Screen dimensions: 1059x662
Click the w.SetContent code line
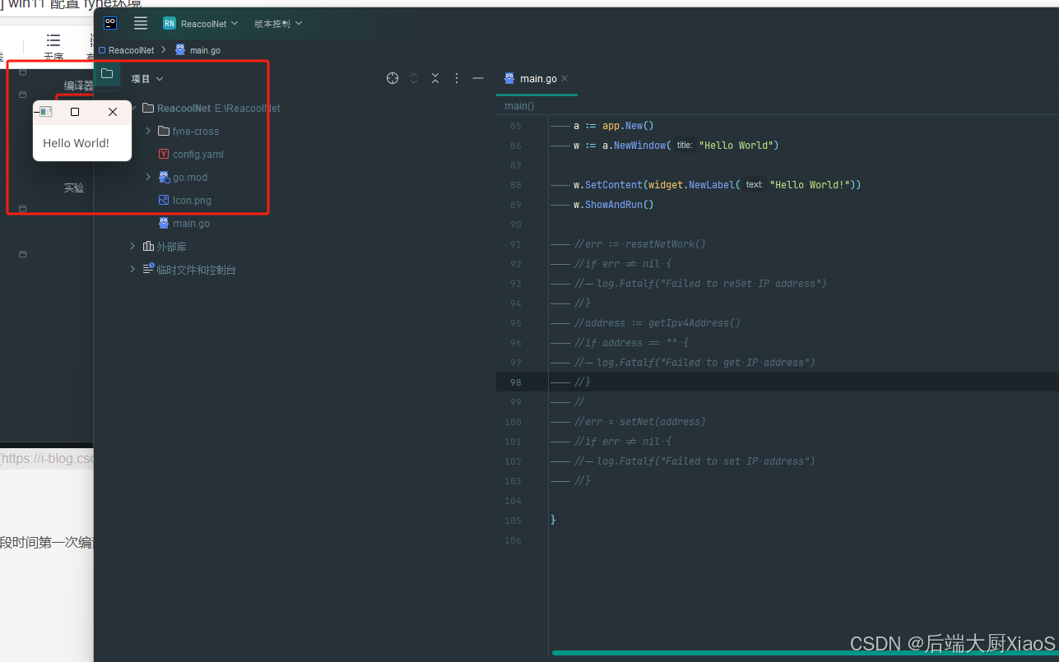click(x=717, y=185)
